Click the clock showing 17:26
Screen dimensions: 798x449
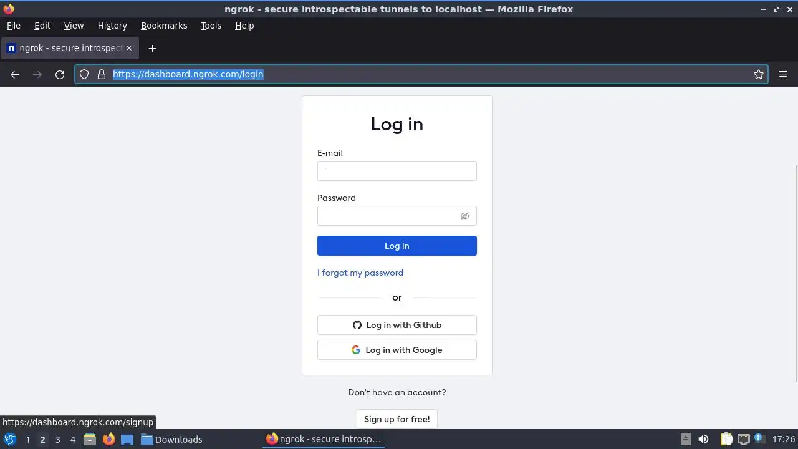pos(784,439)
